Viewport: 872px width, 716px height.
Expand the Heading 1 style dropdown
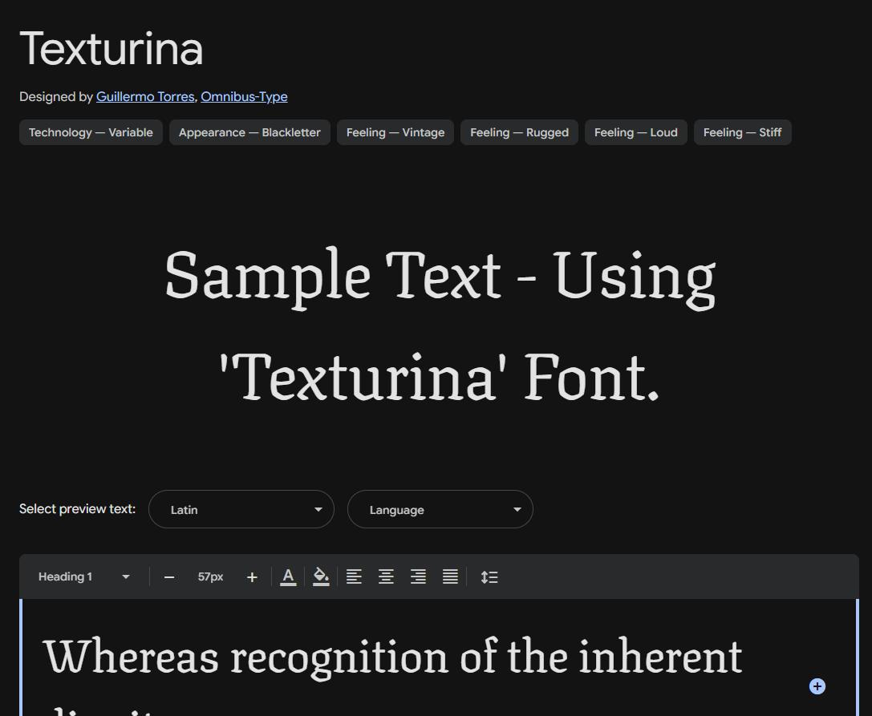84,577
